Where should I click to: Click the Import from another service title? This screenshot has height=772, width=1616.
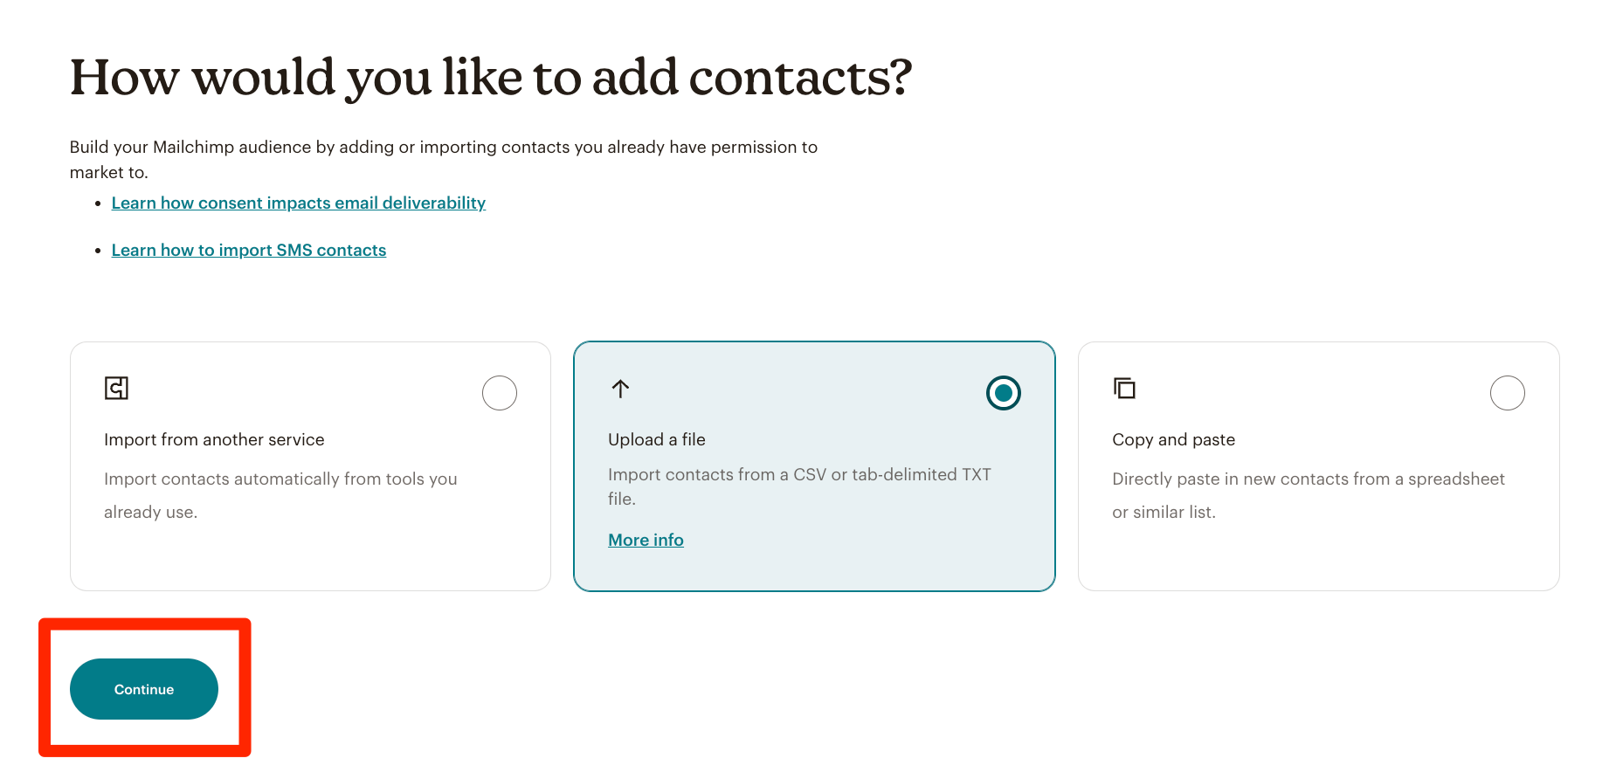click(x=214, y=439)
